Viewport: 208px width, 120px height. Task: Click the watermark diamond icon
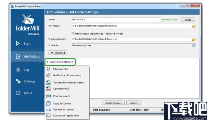pyautogui.click(x=48, y=75)
